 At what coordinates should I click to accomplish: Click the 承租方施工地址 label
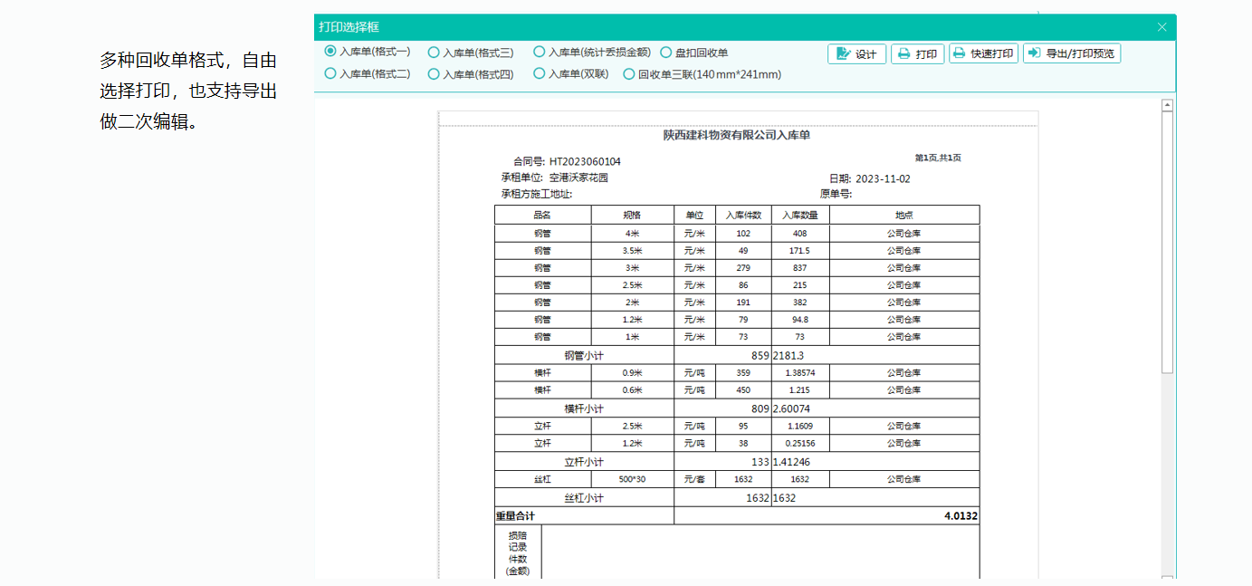click(537, 194)
